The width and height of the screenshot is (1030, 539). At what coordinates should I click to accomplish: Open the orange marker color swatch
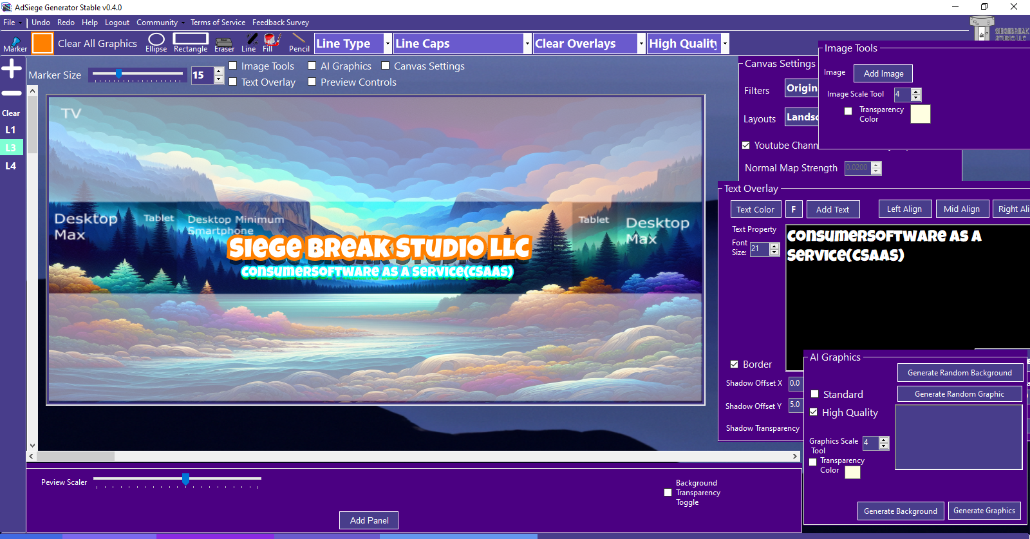click(x=42, y=43)
